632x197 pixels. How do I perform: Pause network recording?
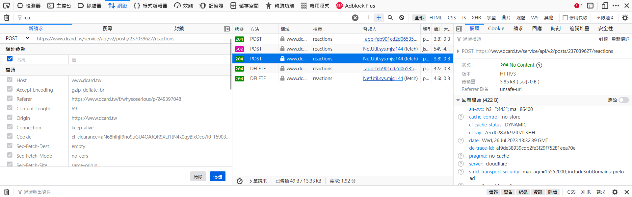tap(367, 18)
